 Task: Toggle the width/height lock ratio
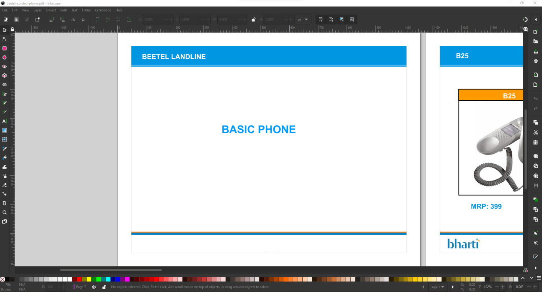[253, 19]
